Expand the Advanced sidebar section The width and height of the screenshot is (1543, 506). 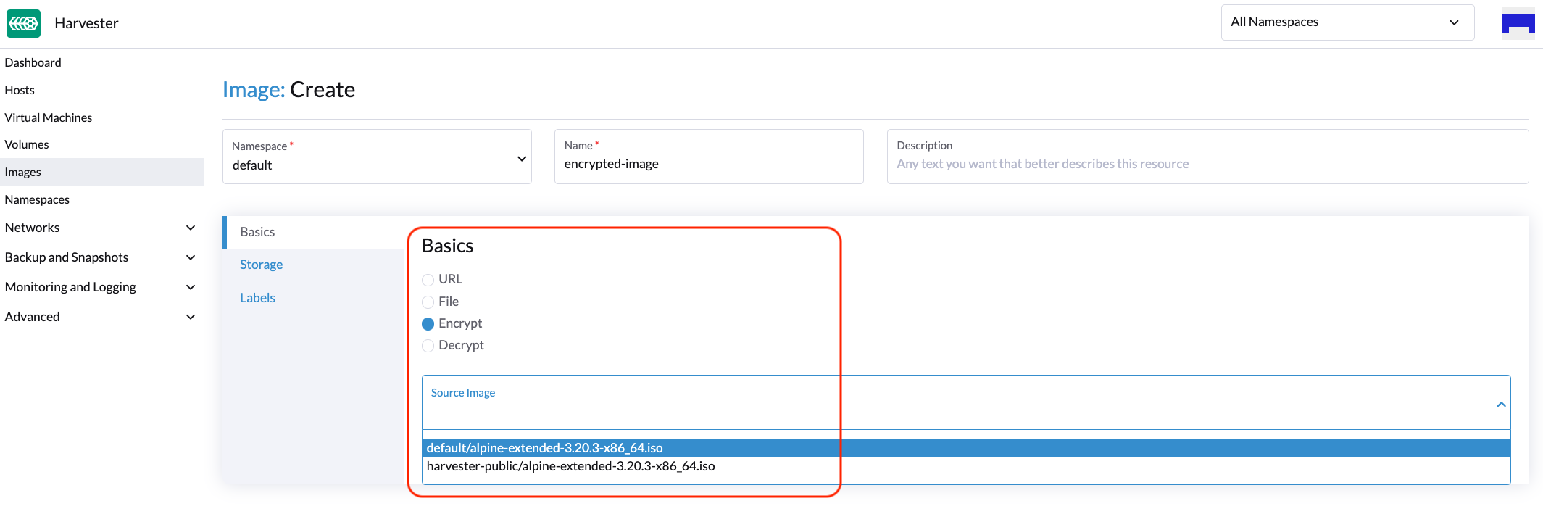coord(191,317)
